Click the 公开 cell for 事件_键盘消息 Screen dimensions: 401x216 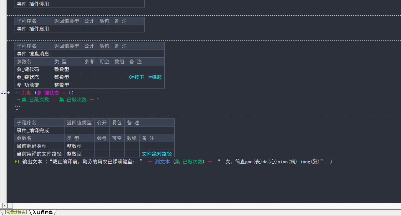click(89, 54)
